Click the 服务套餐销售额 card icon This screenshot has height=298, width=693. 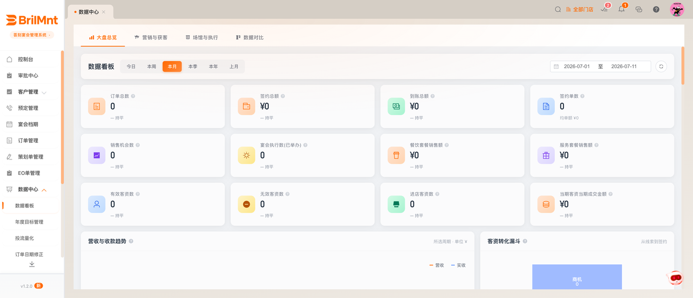[546, 156]
